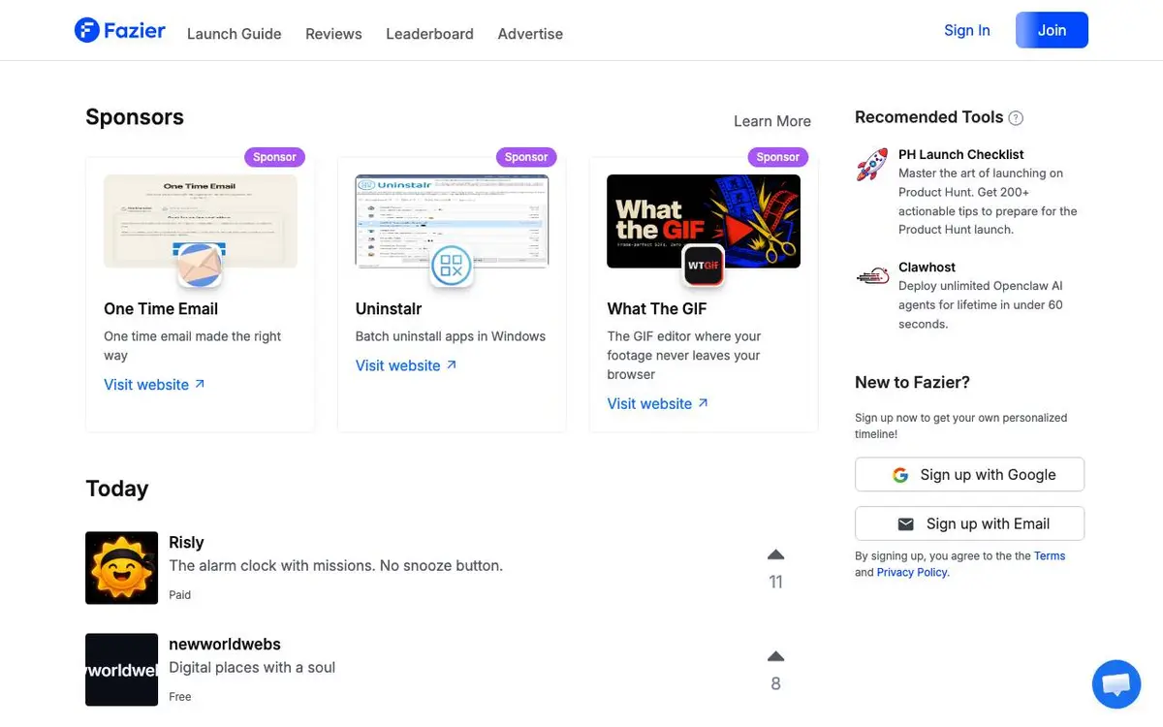Open the What The GIF title
The width and height of the screenshot is (1163, 727).
657,309
